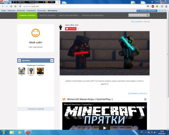Viewport: 169px width, 135px height.
Task: Go forward with browser forward arrow
Action: [x=7, y=6]
